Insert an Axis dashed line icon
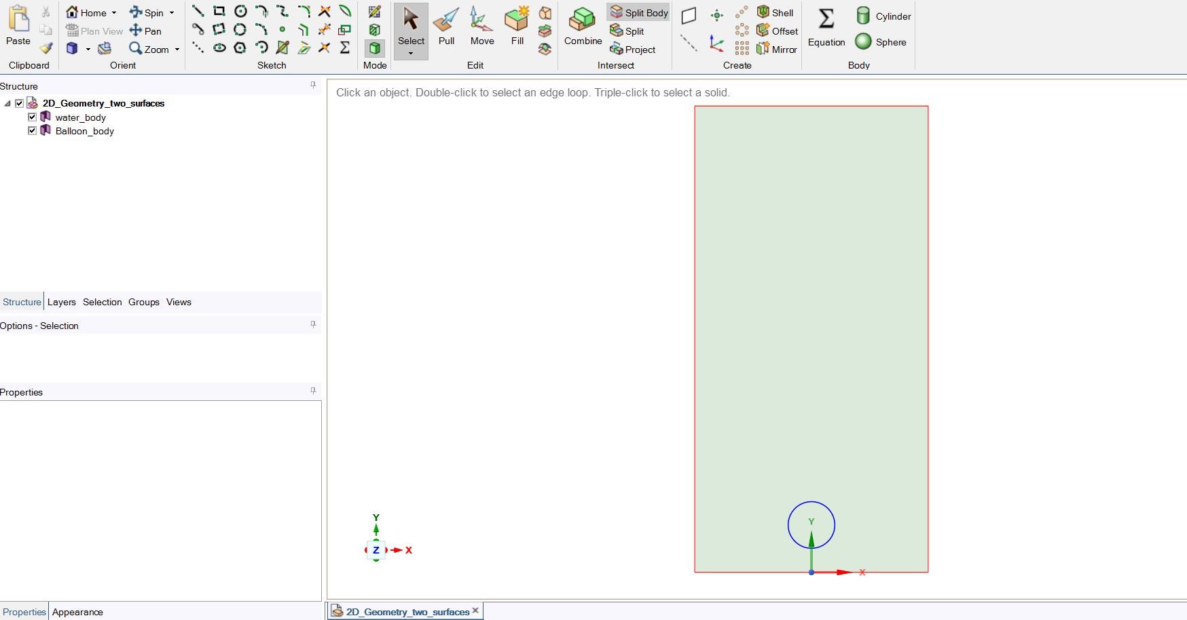Image resolution: width=1187 pixels, height=620 pixels. [x=689, y=43]
